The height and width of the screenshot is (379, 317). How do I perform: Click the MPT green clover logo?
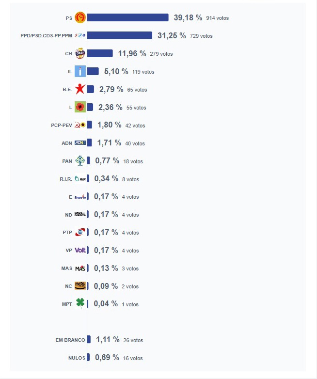(x=80, y=303)
